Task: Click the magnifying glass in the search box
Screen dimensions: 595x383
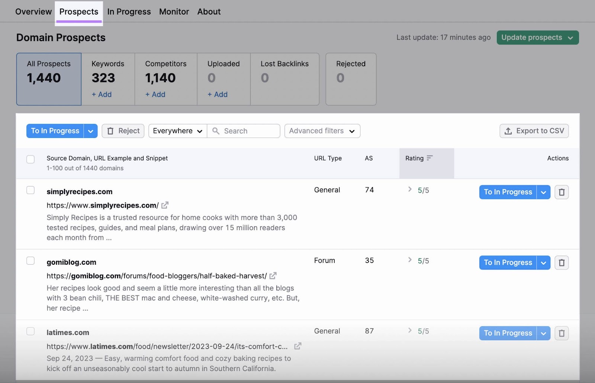Action: tap(216, 131)
